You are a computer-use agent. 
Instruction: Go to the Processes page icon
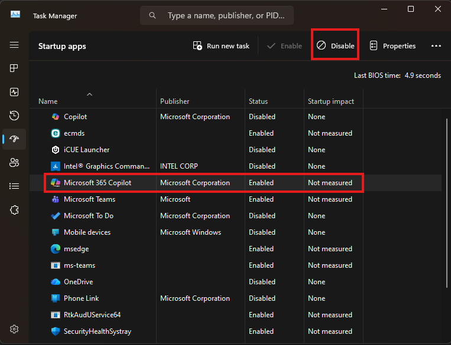click(x=14, y=68)
